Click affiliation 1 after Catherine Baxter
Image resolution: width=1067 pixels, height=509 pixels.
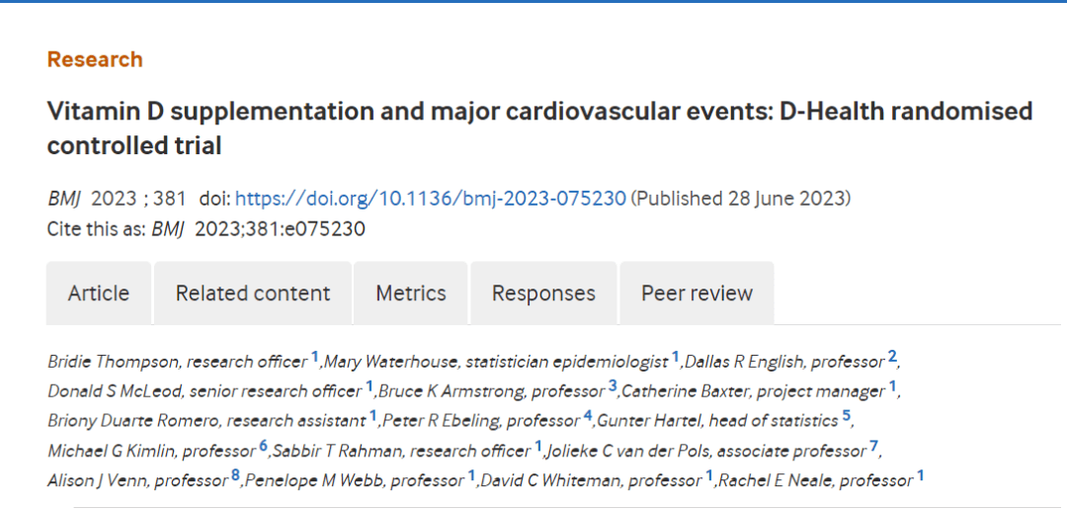(x=893, y=386)
